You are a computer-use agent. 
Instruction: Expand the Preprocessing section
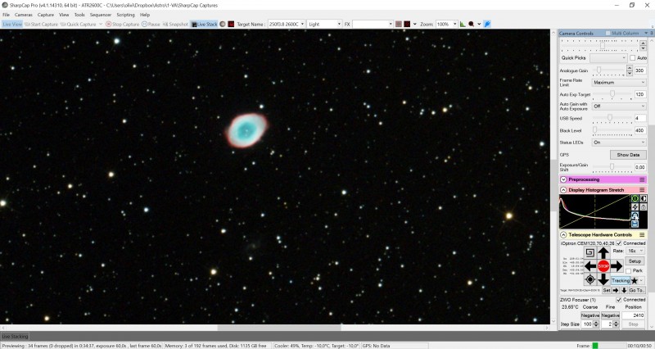coord(563,179)
